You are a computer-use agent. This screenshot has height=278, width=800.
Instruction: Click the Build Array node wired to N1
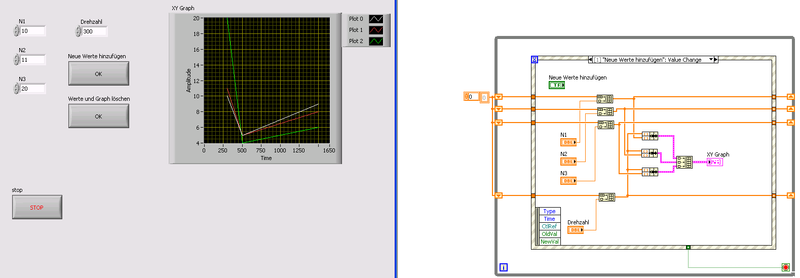(x=605, y=99)
